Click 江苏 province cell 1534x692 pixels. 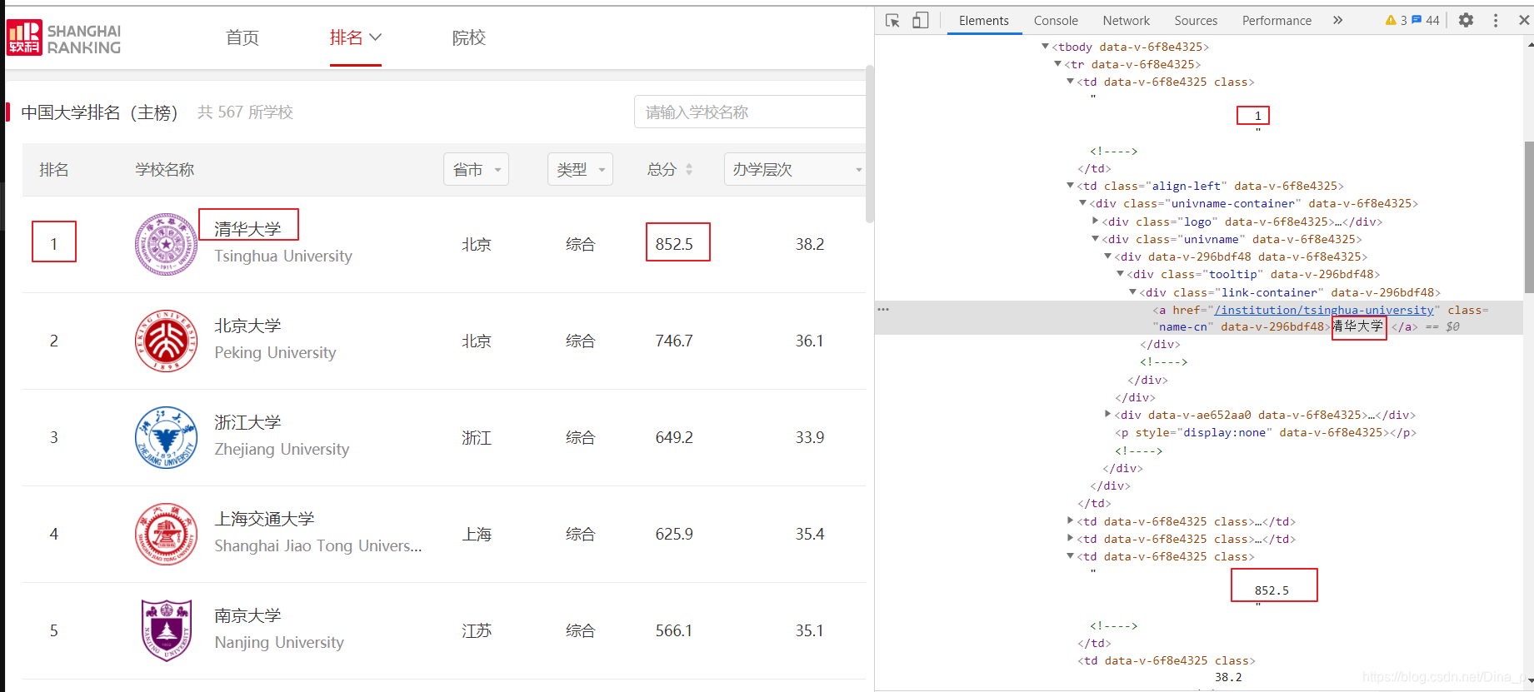[477, 630]
